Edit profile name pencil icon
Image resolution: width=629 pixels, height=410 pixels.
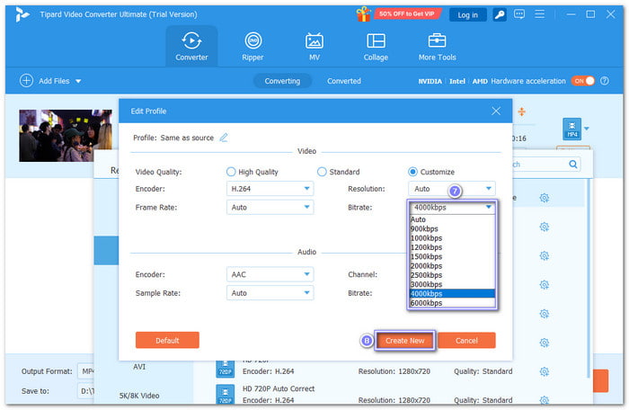point(224,138)
